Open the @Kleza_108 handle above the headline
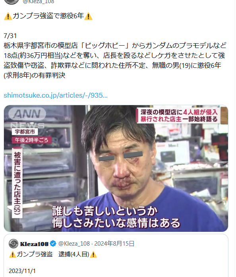This screenshot has width=236, height=277. click(x=39, y=2)
